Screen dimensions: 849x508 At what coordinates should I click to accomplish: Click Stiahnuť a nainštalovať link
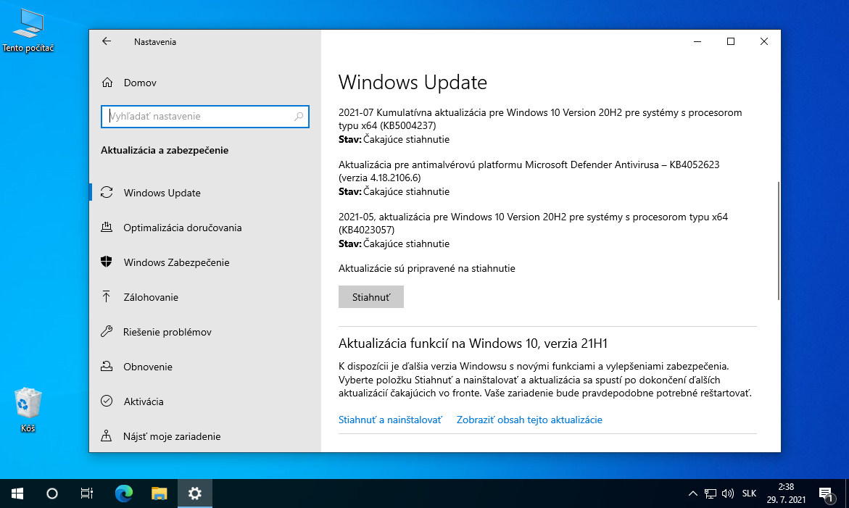pos(390,420)
